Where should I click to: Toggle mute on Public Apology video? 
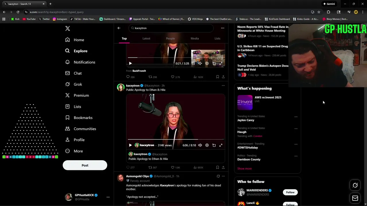click(x=200, y=145)
